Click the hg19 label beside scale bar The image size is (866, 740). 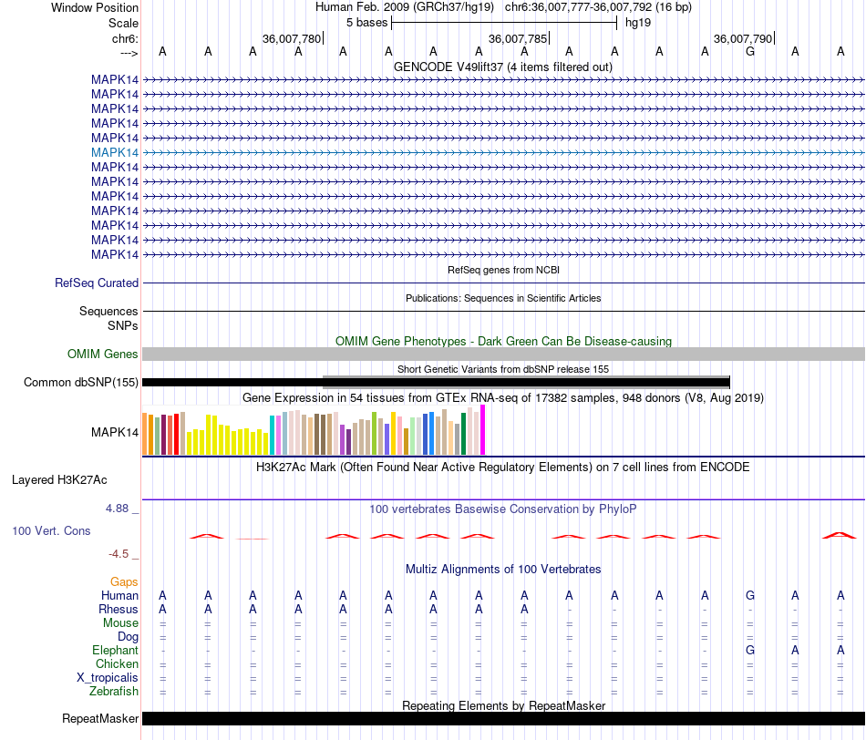(638, 23)
